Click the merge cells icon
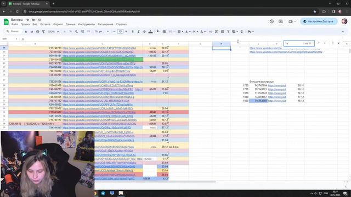The image size is (351, 197). click(170, 32)
